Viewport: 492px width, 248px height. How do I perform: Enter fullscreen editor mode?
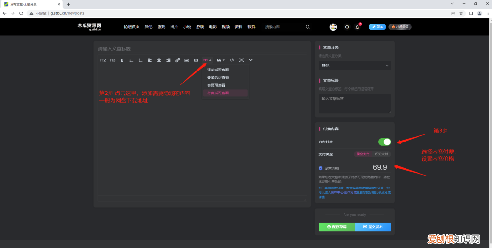coord(241,60)
